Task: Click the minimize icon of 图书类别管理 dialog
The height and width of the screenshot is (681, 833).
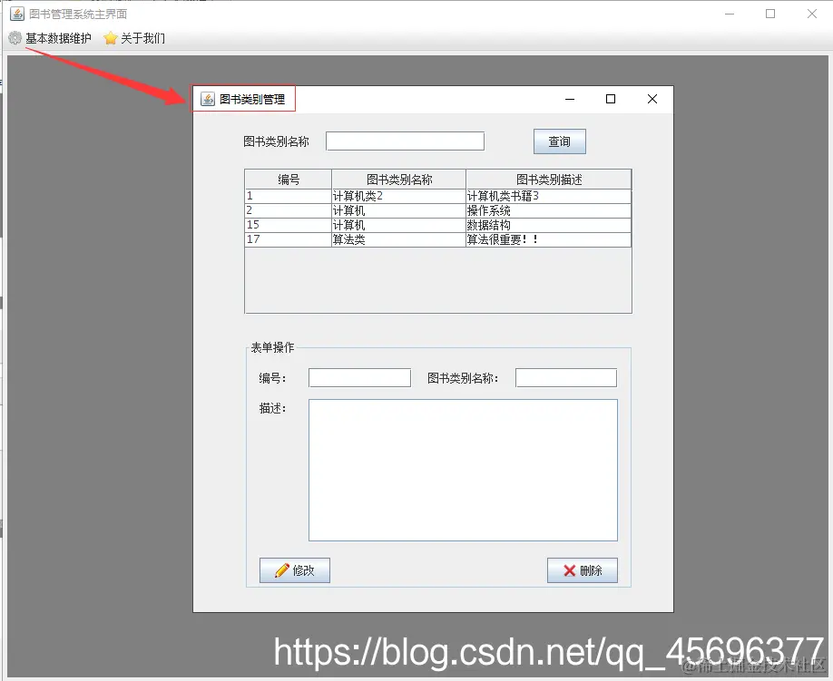Action: (570, 99)
